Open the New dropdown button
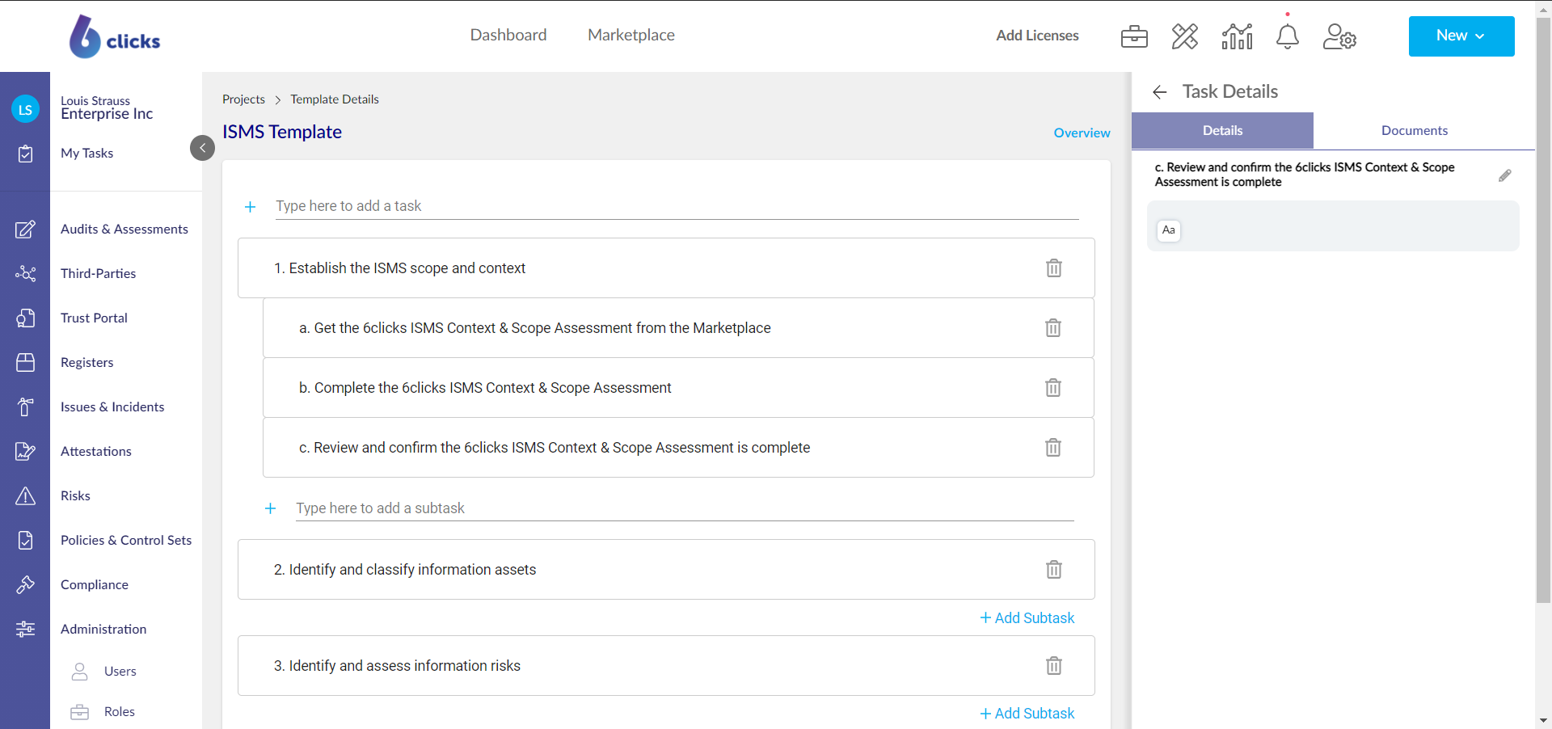Image resolution: width=1552 pixels, height=729 pixels. click(1461, 36)
